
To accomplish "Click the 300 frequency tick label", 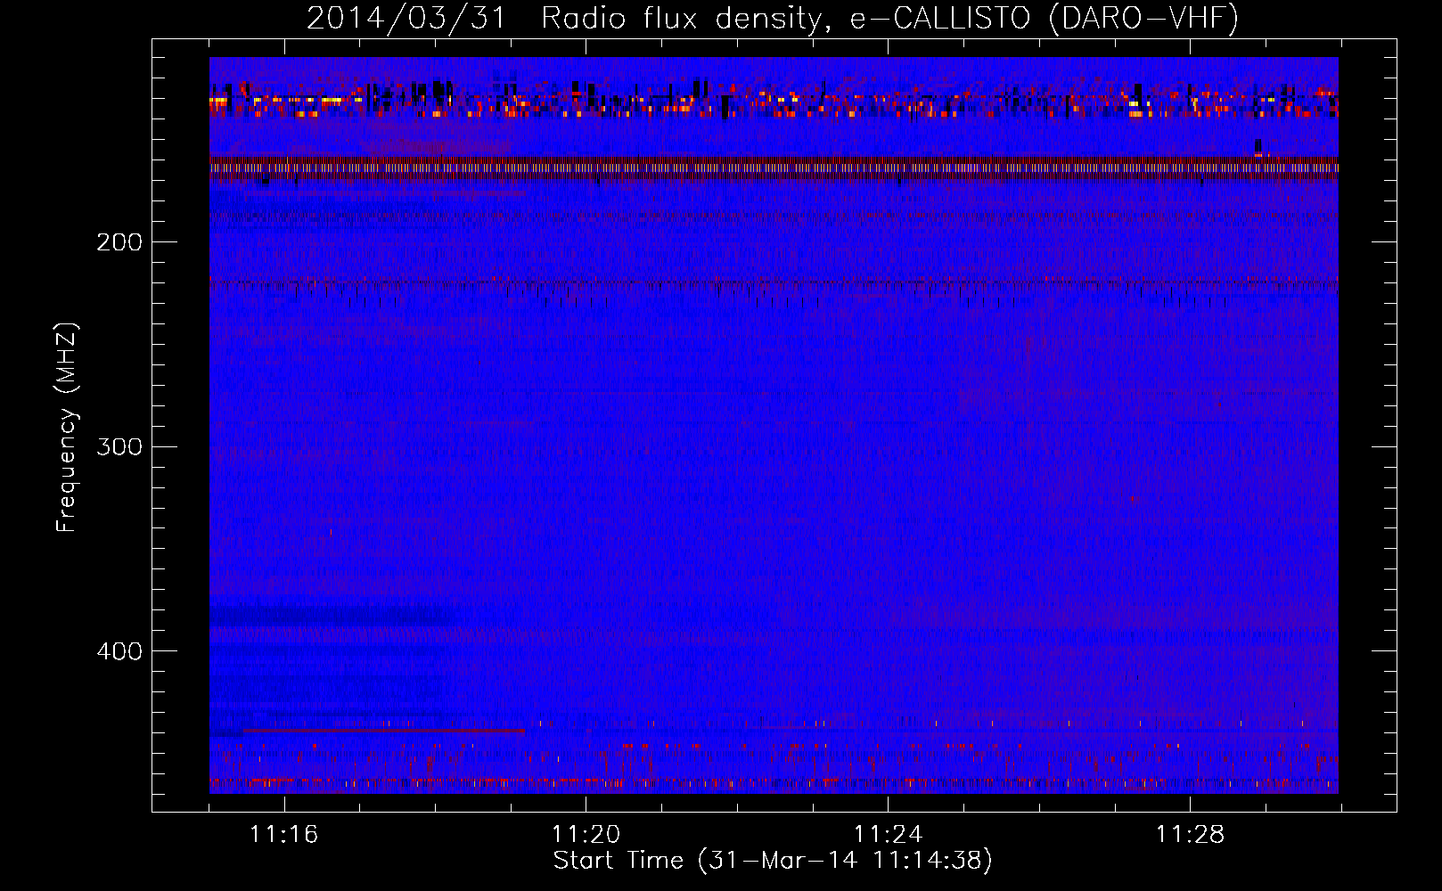I will pyautogui.click(x=119, y=446).
